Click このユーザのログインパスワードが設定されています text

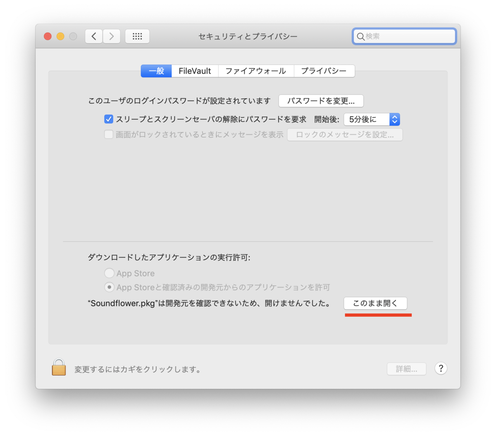(x=179, y=101)
